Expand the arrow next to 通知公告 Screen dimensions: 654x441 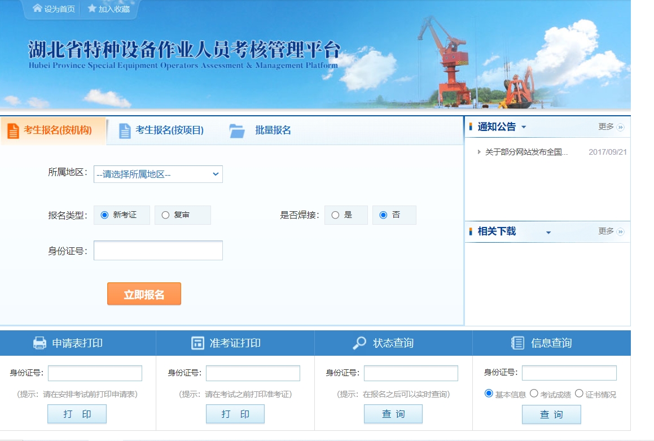click(x=524, y=127)
